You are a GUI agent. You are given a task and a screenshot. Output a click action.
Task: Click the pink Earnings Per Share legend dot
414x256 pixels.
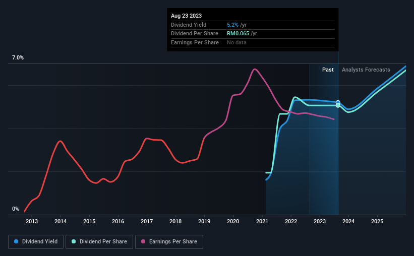[x=144, y=242]
